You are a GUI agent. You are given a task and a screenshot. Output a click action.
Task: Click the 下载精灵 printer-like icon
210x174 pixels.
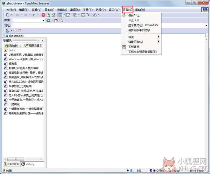click(124, 47)
